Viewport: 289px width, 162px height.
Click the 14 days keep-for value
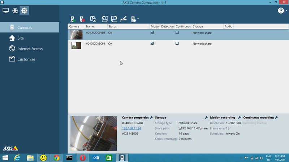pyautogui.click(x=184, y=134)
